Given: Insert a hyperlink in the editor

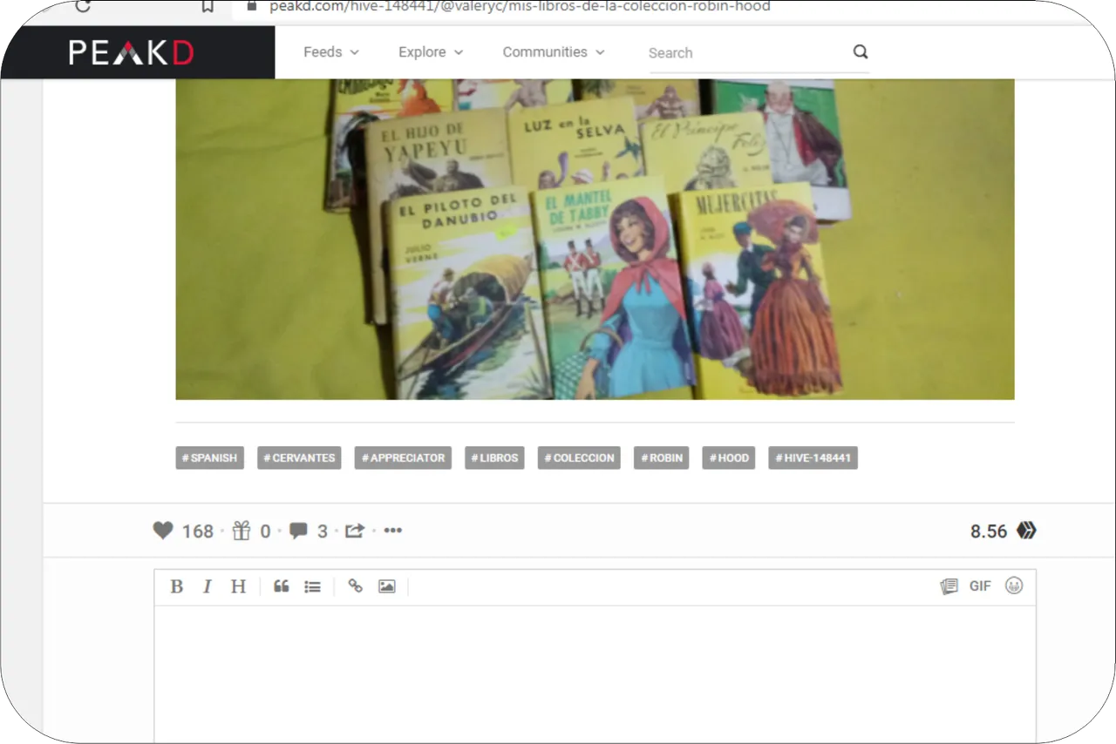Looking at the screenshot, I should click(355, 586).
